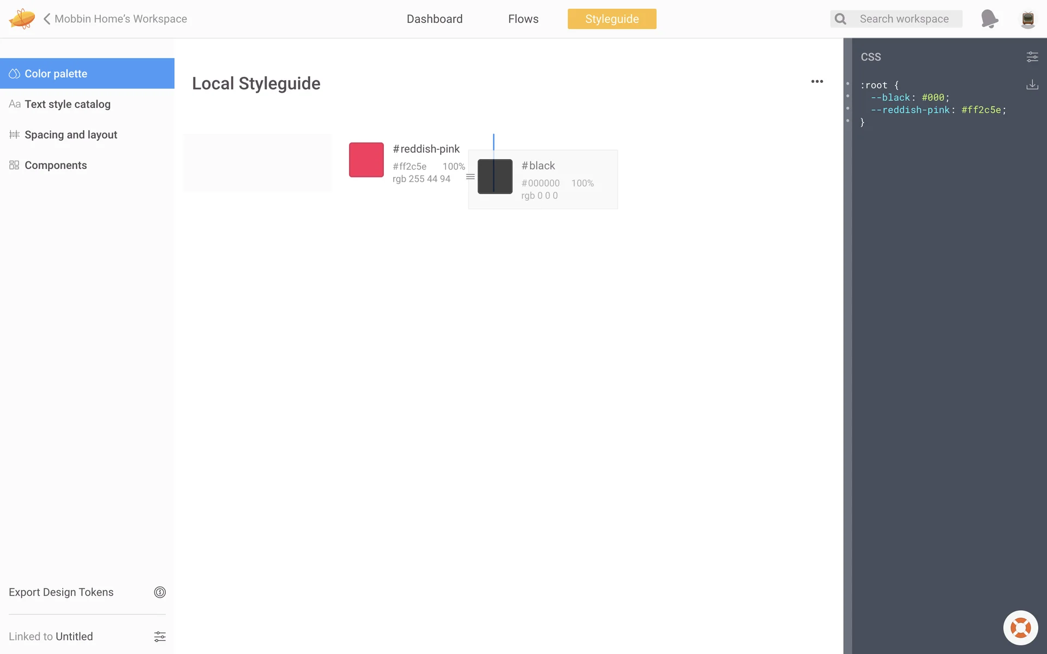
Task: Download the CSS code snippet
Action: [1032, 85]
